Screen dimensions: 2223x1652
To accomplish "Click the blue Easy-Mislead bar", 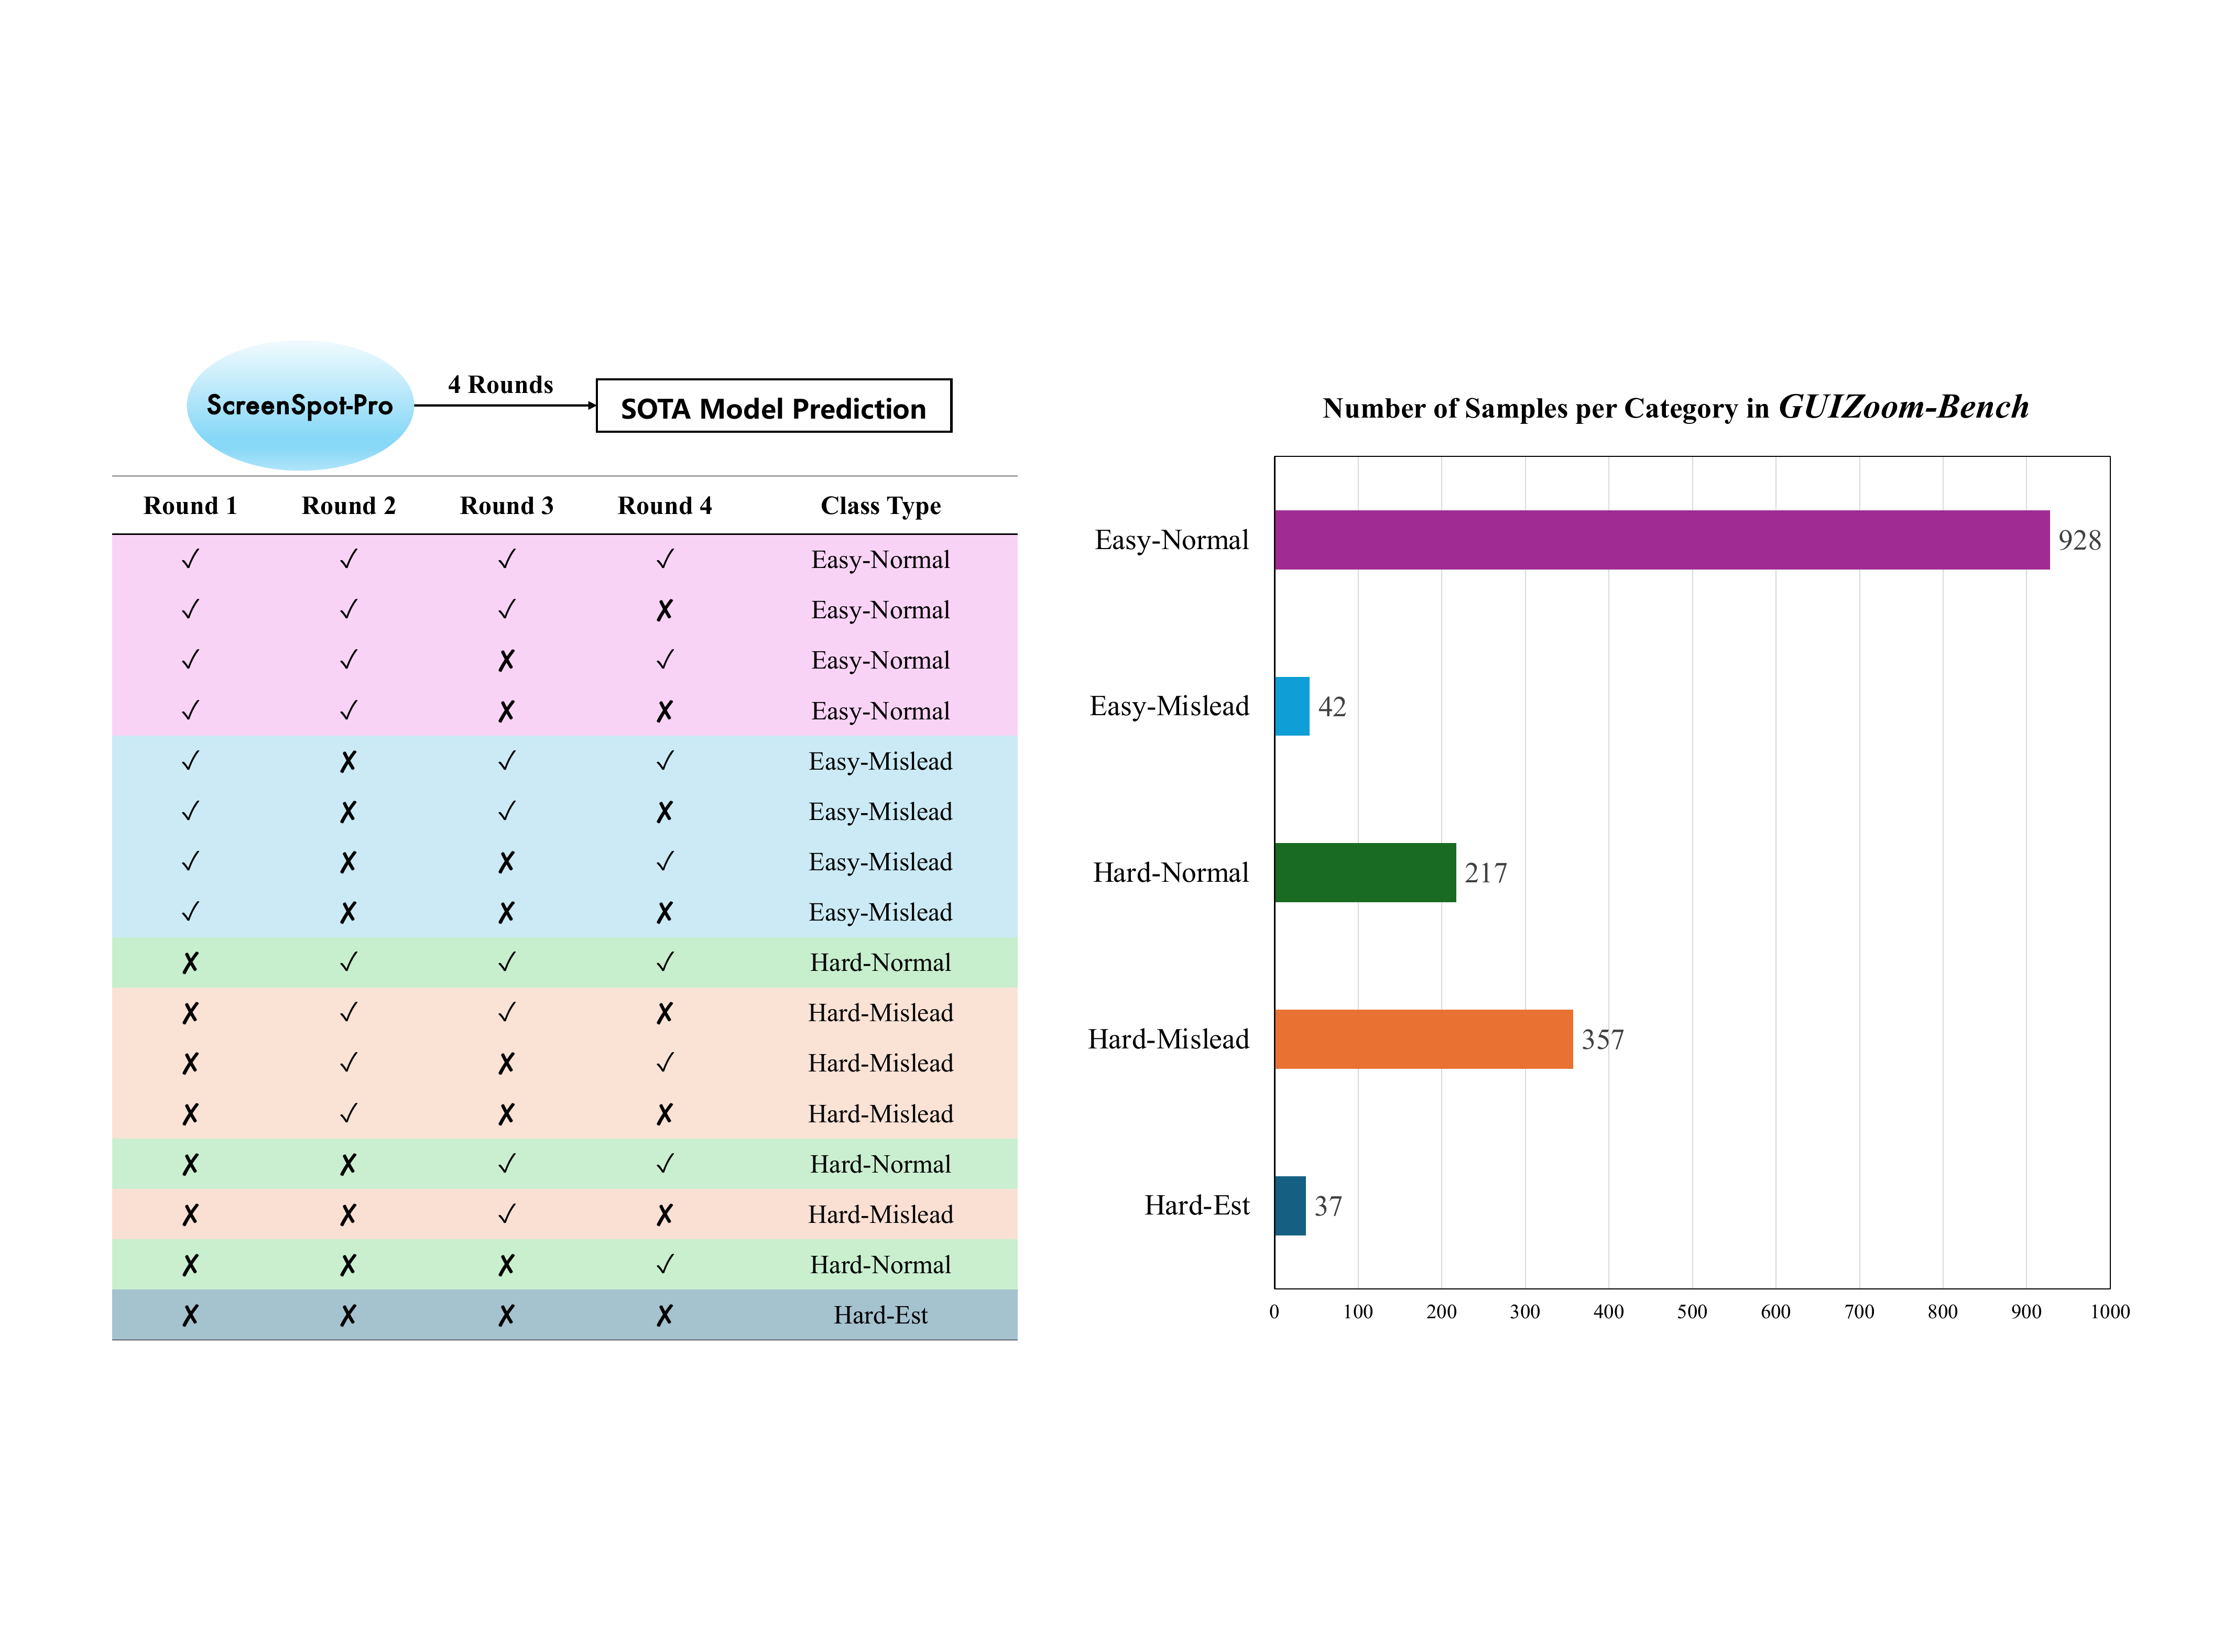I will tap(1292, 706).
